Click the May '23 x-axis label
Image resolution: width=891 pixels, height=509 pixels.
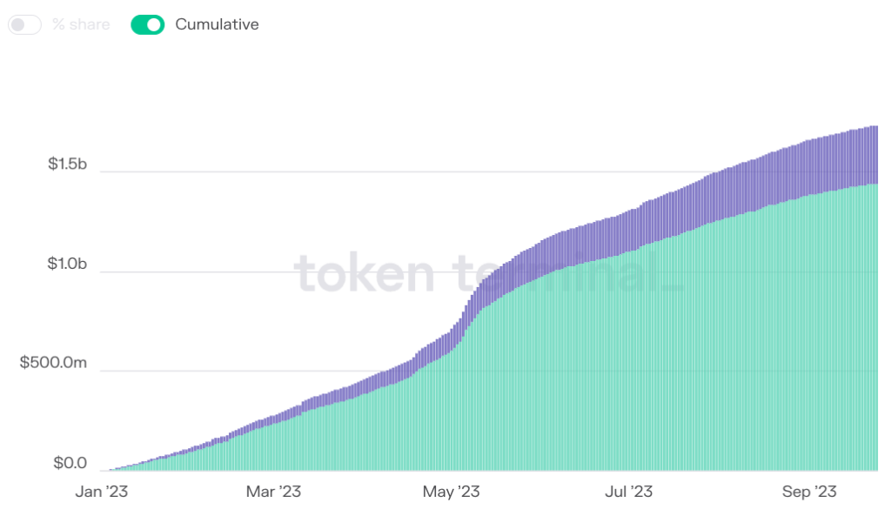tap(452, 492)
